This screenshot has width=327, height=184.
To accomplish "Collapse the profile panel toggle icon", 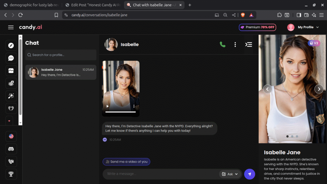I will point(248,45).
